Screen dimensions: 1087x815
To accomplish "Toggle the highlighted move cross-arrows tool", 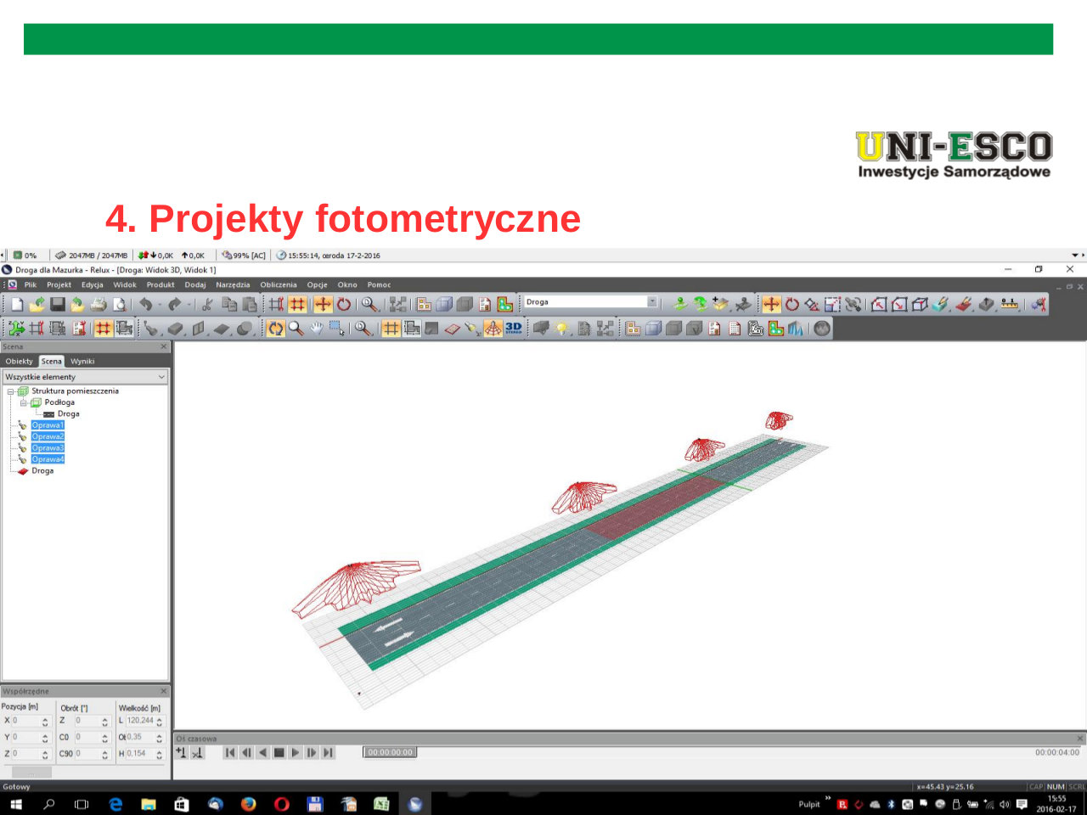I will pos(323,304).
